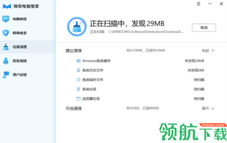
Task: Click the 建议清理 section heading
Action: pos(73,51)
